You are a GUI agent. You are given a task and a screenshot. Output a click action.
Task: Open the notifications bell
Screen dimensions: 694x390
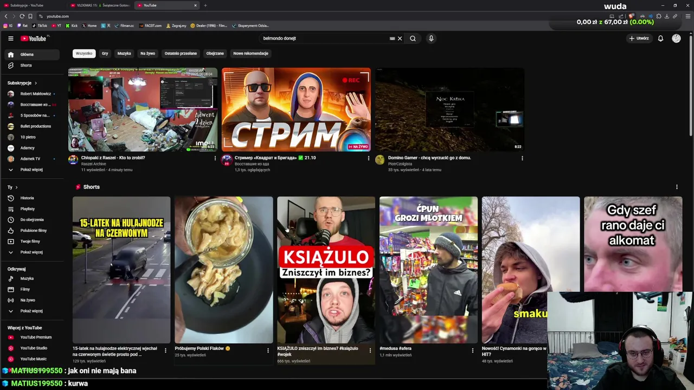coord(660,38)
